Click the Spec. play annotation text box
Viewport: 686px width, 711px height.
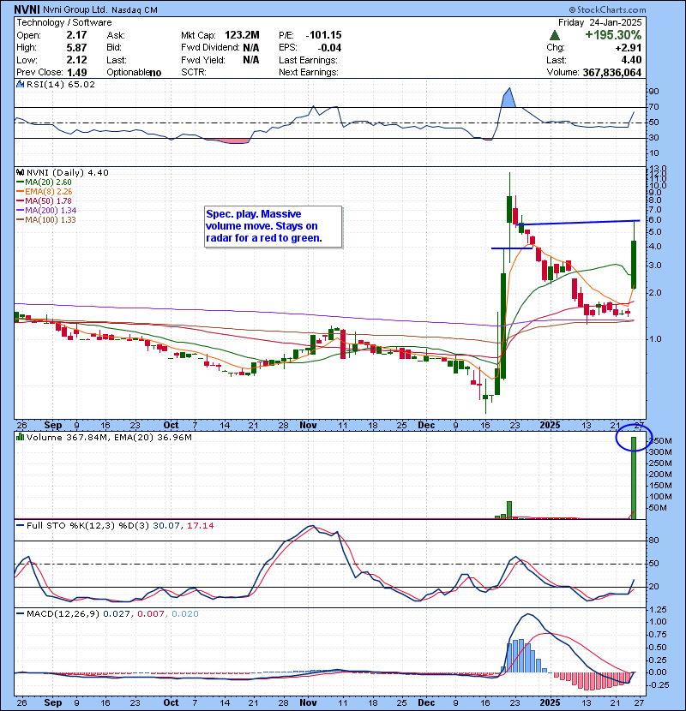coord(273,226)
